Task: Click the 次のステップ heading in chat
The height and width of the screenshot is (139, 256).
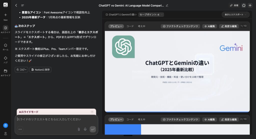Action: [25, 26]
